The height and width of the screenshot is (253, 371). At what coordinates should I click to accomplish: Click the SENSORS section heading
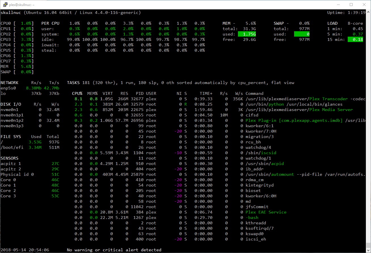(x=10, y=158)
